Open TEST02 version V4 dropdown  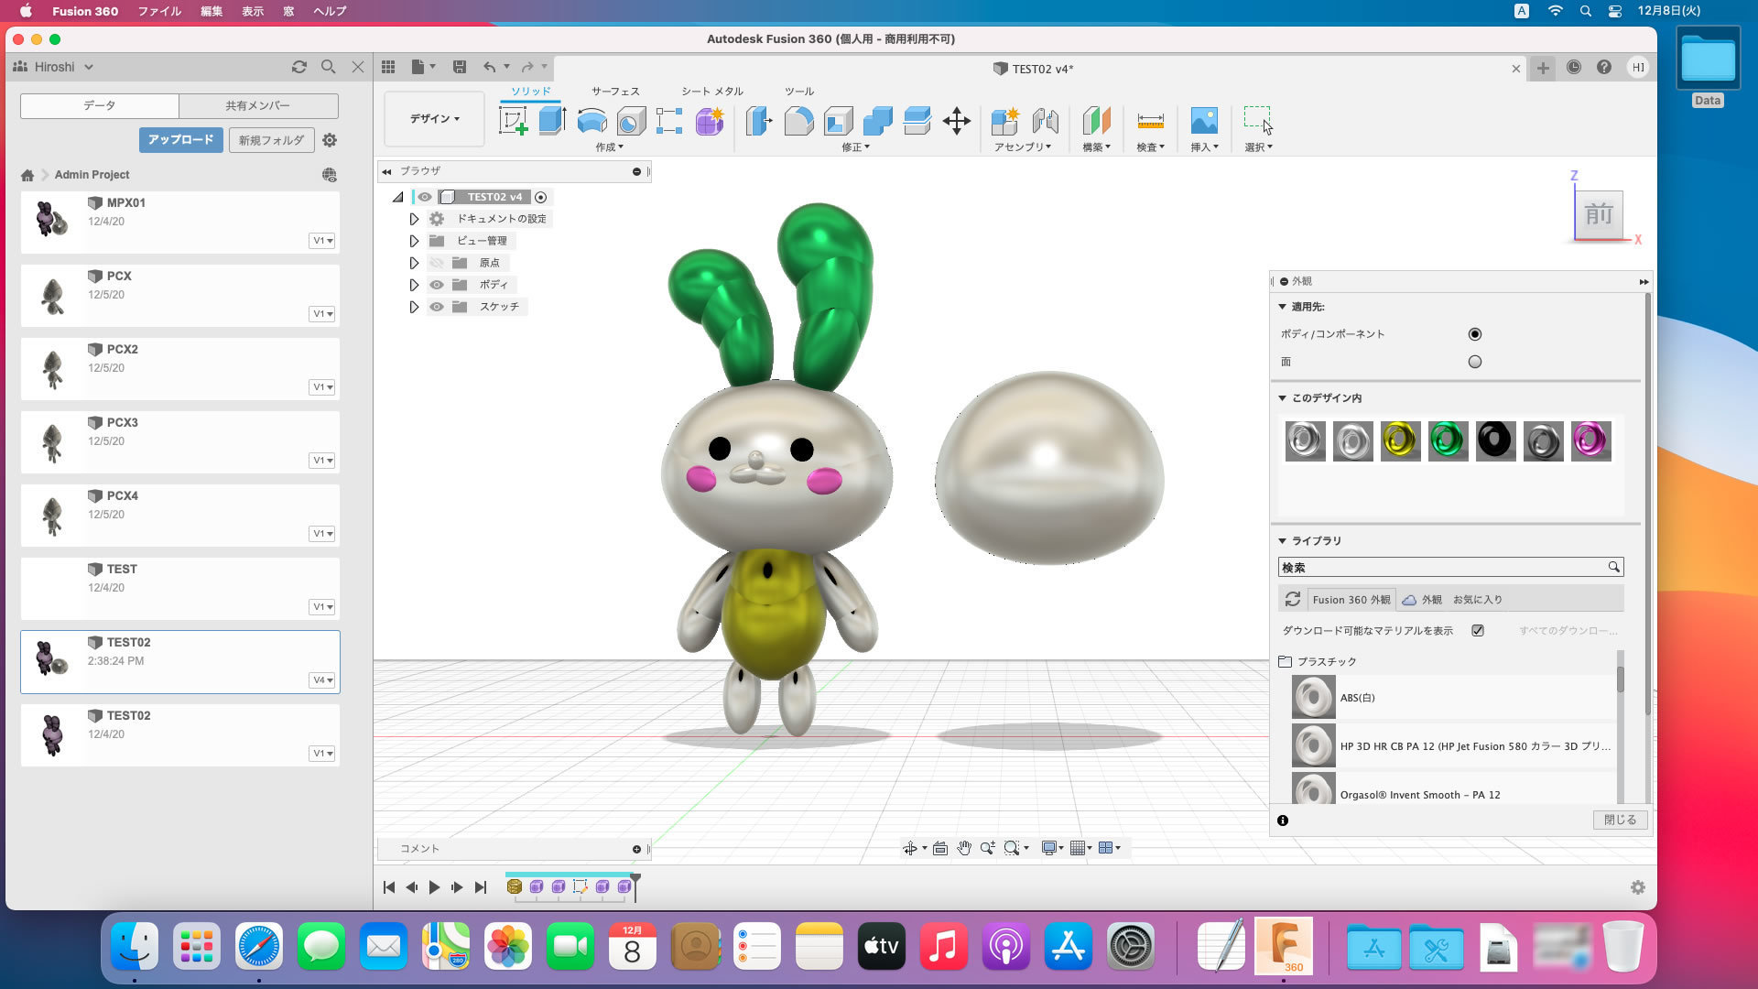coord(322,680)
